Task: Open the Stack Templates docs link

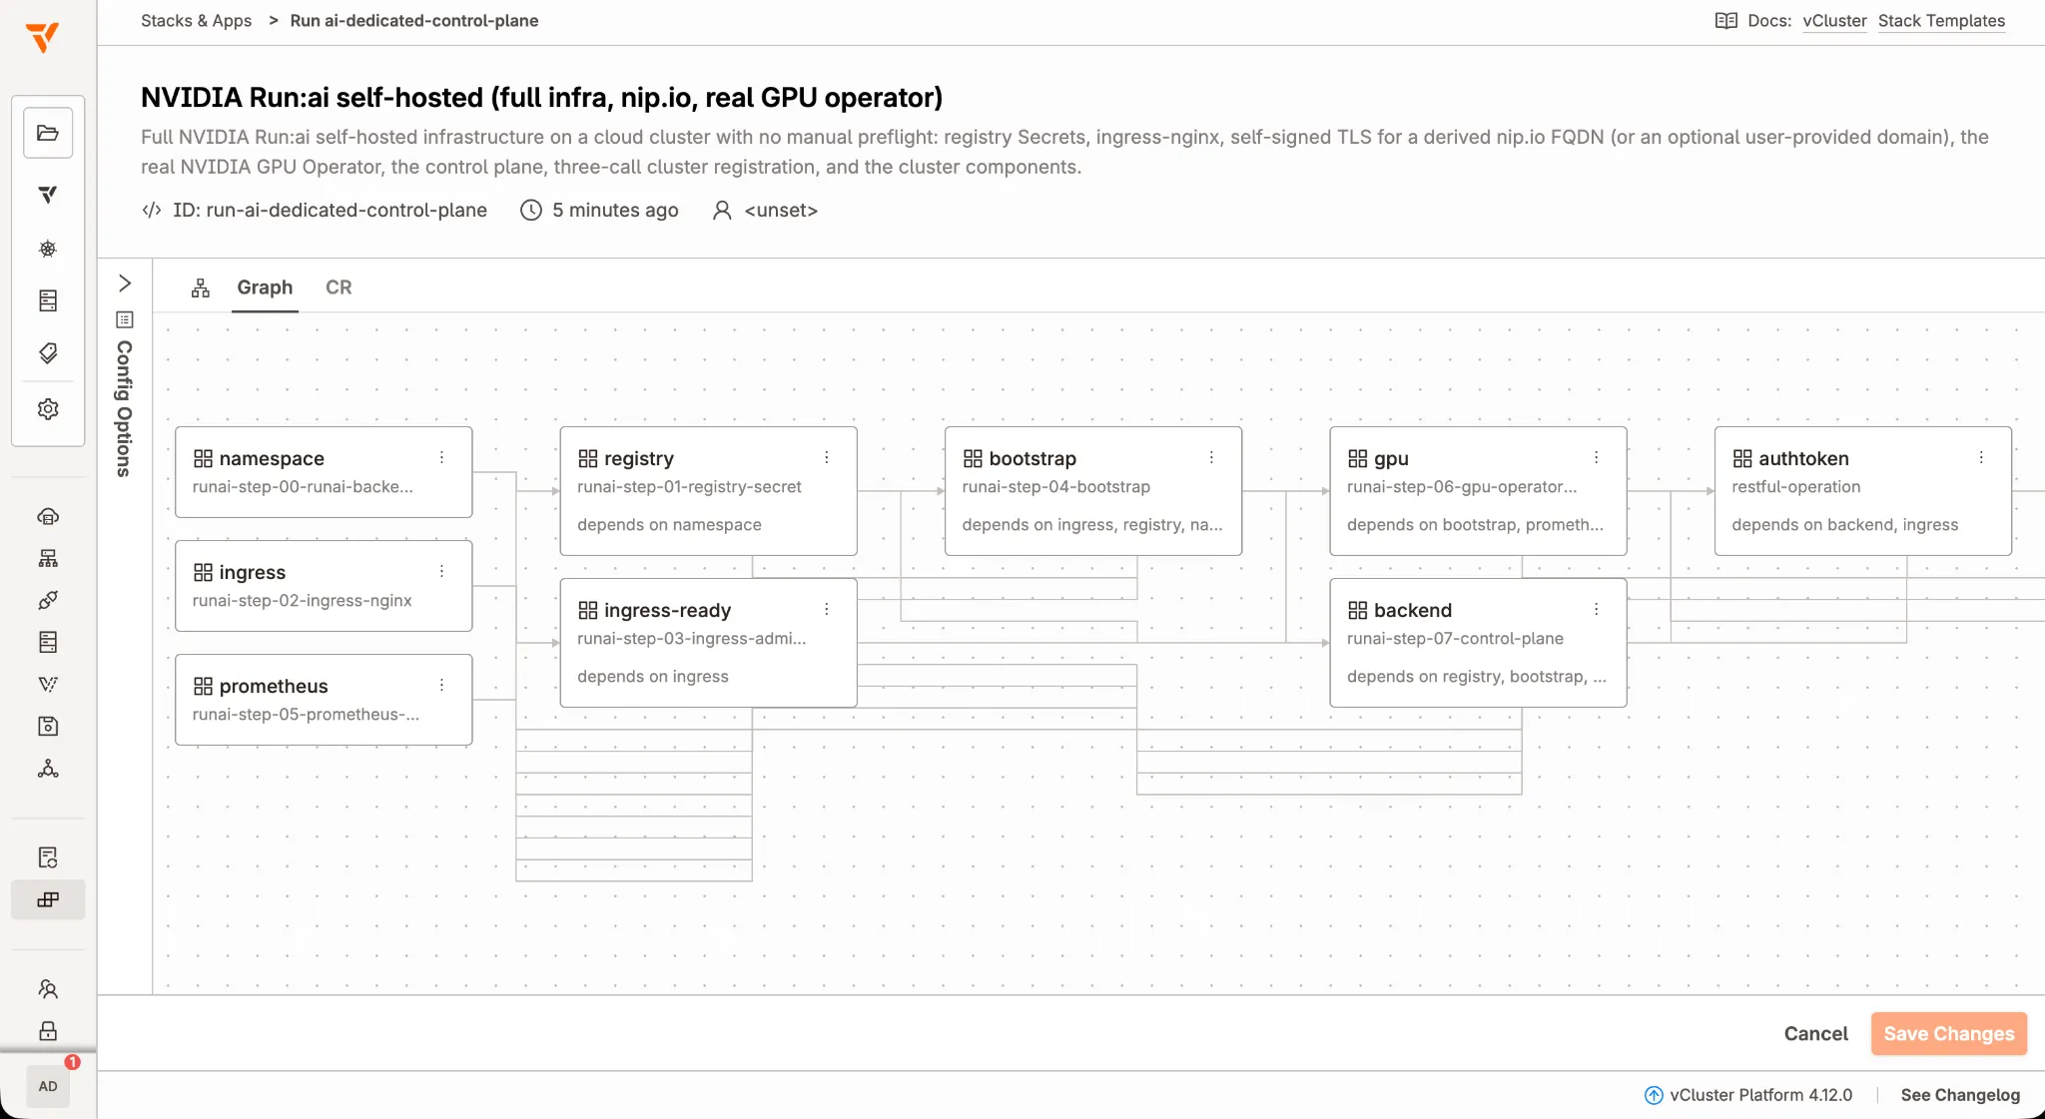Action: (1941, 21)
